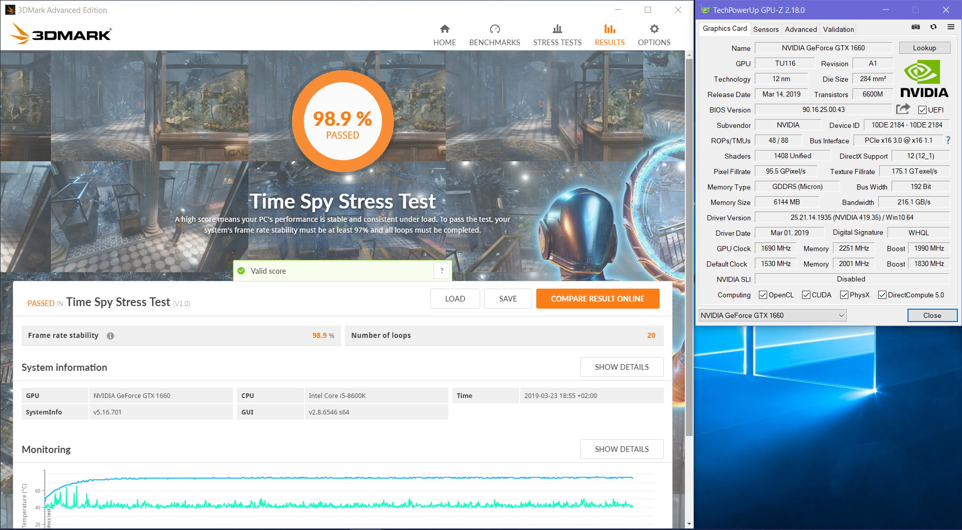Click the 98.9 % PASSED score circle
Image resolution: width=962 pixels, height=530 pixels.
coord(342,121)
